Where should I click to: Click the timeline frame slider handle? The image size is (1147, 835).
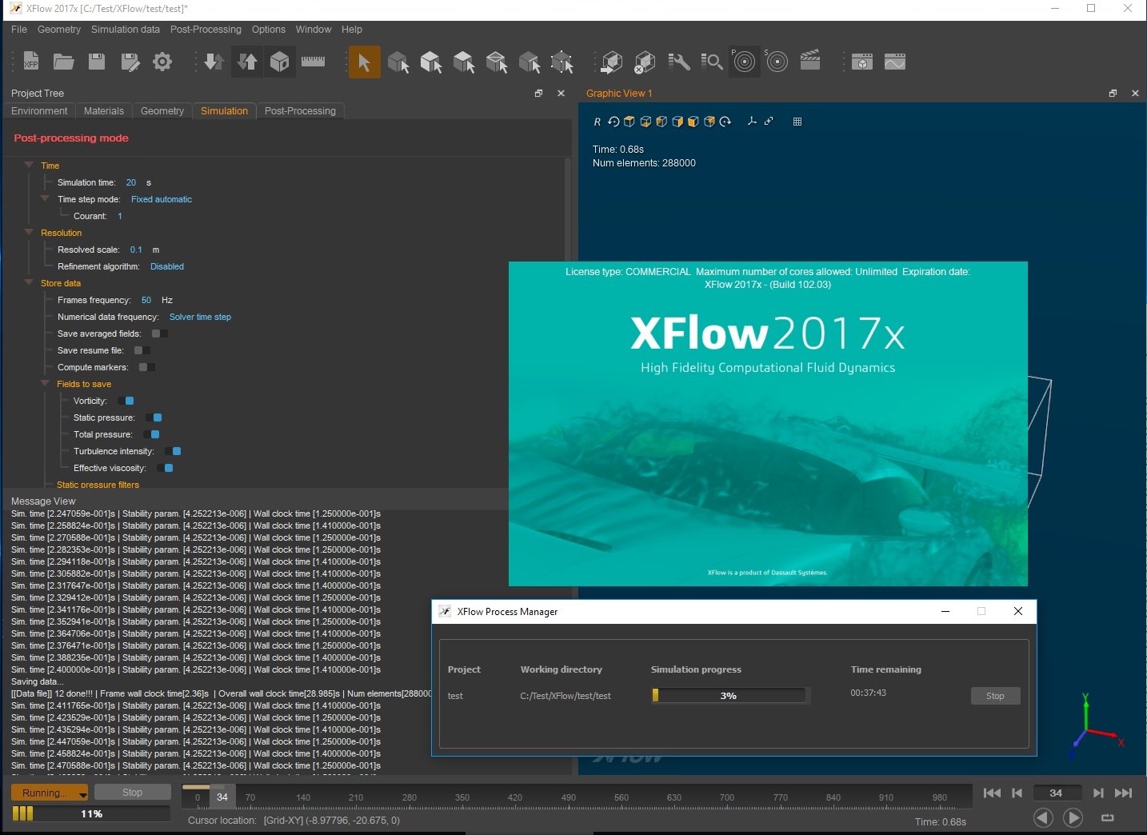[x=222, y=797]
